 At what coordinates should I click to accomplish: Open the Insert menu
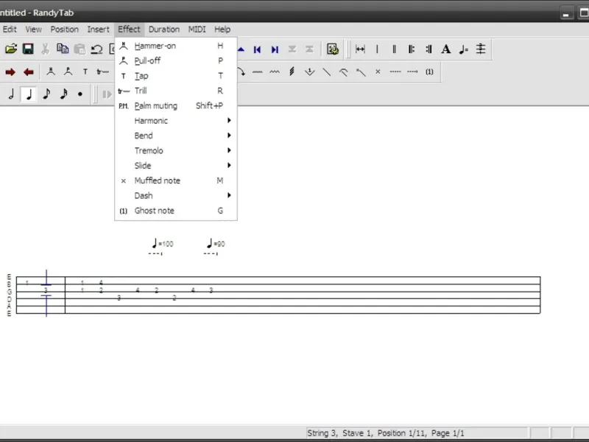99,29
